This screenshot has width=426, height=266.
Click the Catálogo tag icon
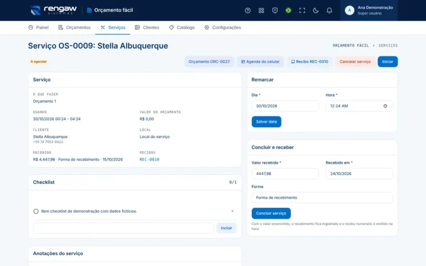[x=171, y=27]
